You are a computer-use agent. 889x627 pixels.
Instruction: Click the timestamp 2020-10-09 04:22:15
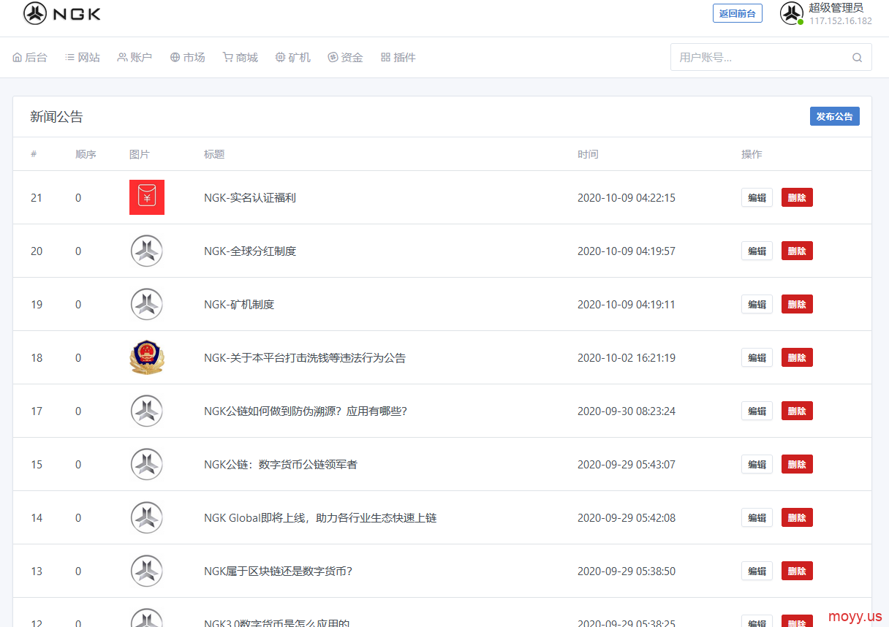pos(627,197)
